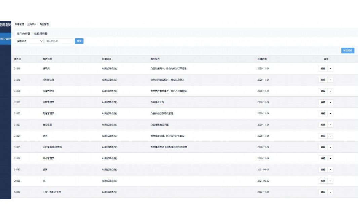Click the 业务平台 breadcrumb link

32,25
